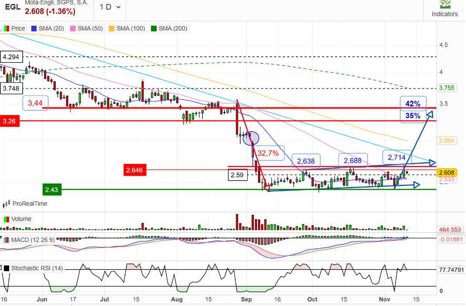Click the blue SMA (20) color swatch
466x306 pixels.
pos(34,29)
